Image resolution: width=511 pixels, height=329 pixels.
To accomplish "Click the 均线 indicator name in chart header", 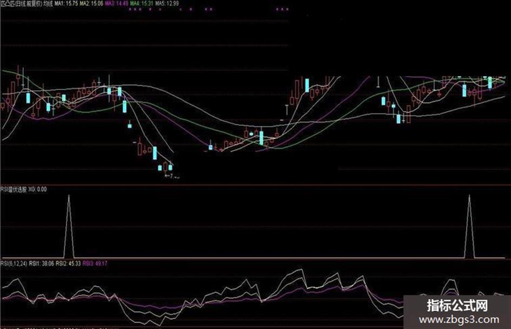I will (48, 4).
